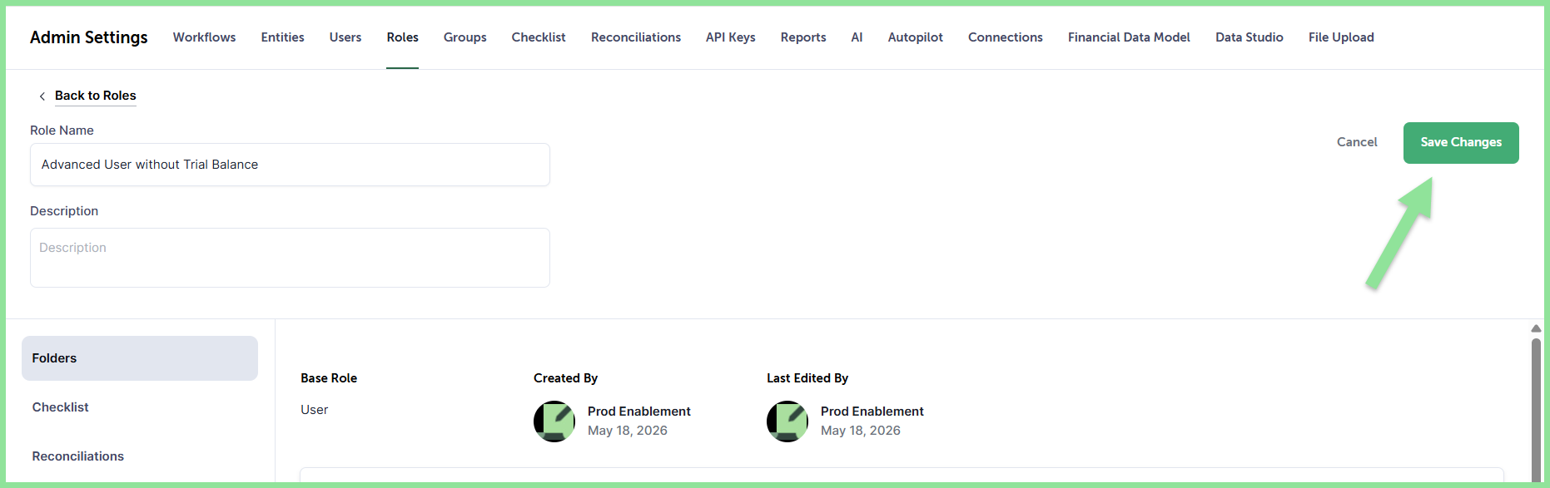Viewport: 1550px width, 488px height.
Task: Click the scrollbar up arrow
Action: tap(1536, 328)
